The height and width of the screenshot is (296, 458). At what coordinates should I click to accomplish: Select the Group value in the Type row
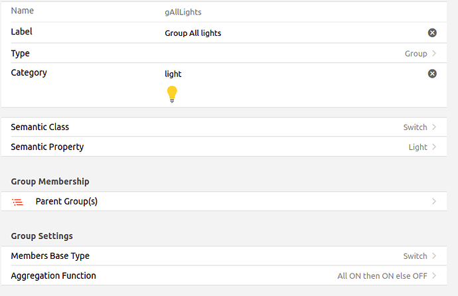click(416, 54)
